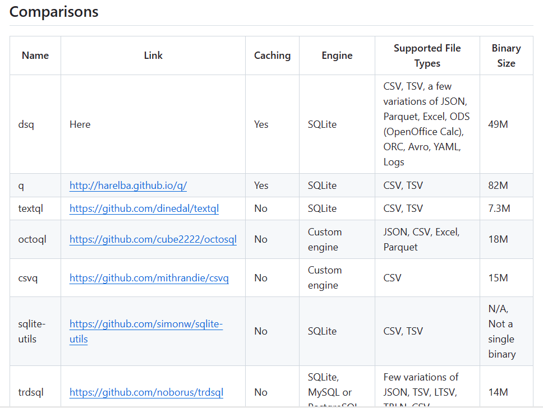The width and height of the screenshot is (543, 408).
Task: Click the Link column header
Action: tap(153, 55)
